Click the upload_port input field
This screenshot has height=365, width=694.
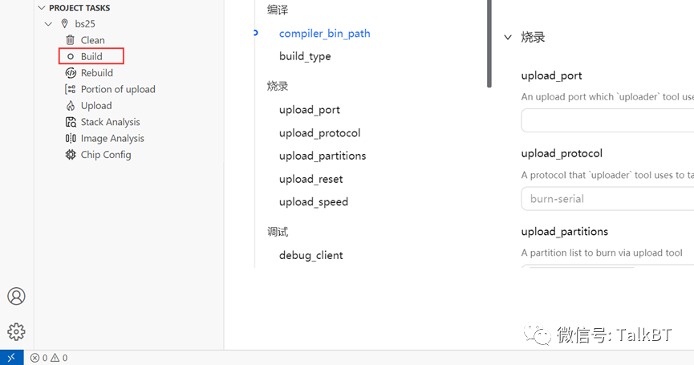point(607,120)
